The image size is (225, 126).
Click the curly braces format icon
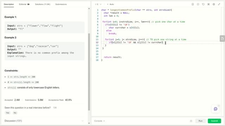[198, 4]
